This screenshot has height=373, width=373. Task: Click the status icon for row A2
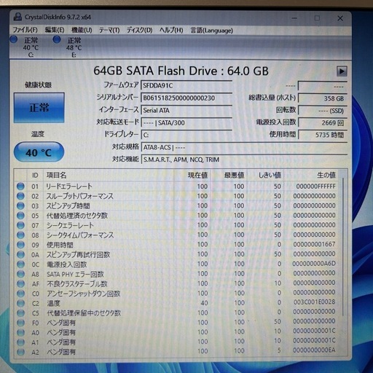[x=20, y=351]
